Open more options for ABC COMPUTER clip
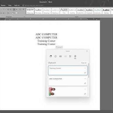 (x=85, y=79)
